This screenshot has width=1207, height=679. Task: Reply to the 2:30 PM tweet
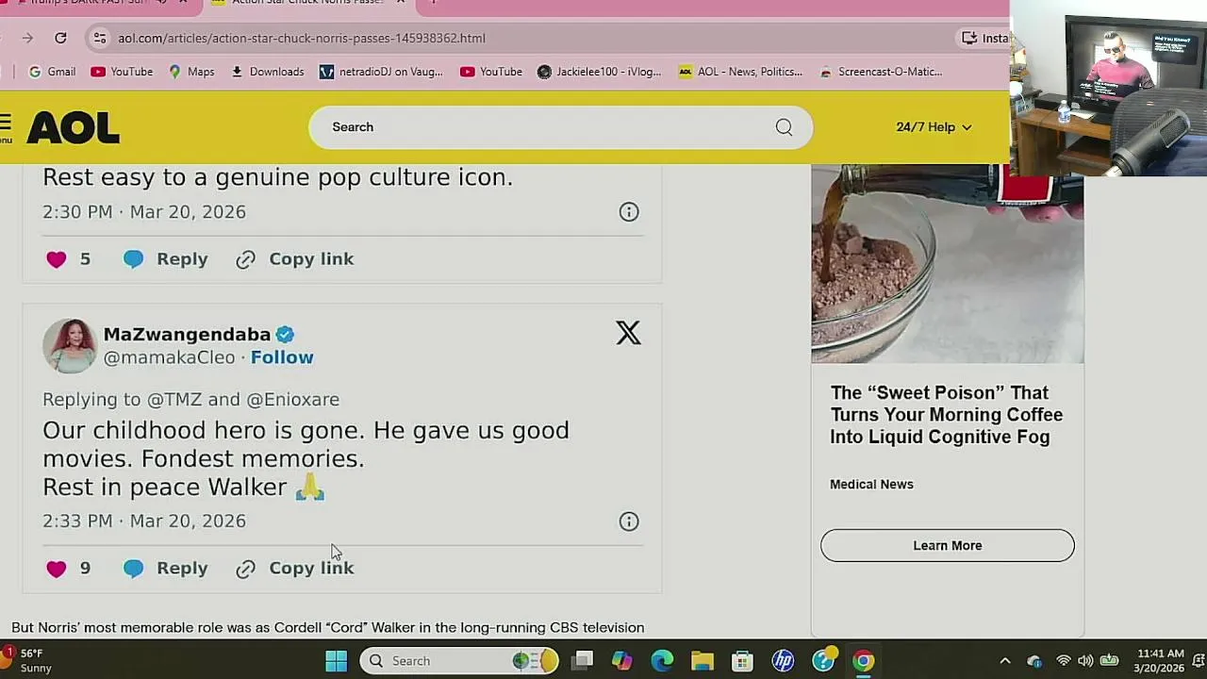point(165,259)
